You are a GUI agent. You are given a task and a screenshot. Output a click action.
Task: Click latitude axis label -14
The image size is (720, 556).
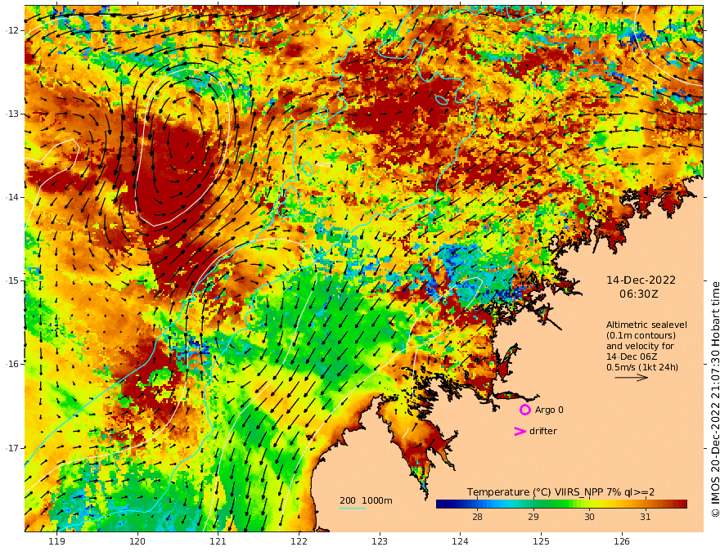pos(11,197)
